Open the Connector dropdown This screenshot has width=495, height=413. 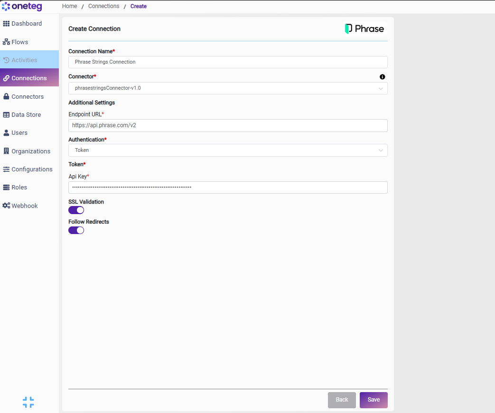tap(228, 88)
